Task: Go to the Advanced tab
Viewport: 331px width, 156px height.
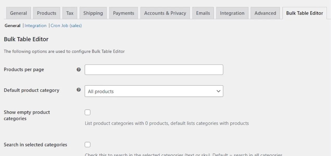Action: (265, 13)
